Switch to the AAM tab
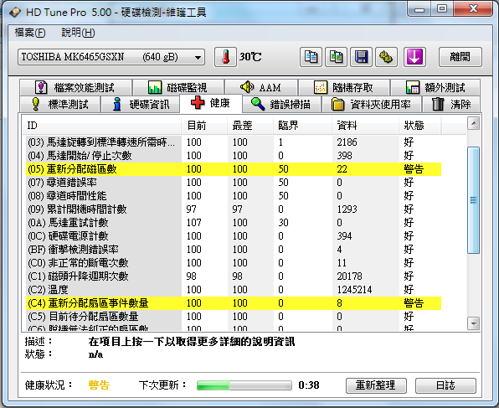This screenshot has height=408, width=499. tap(261, 87)
